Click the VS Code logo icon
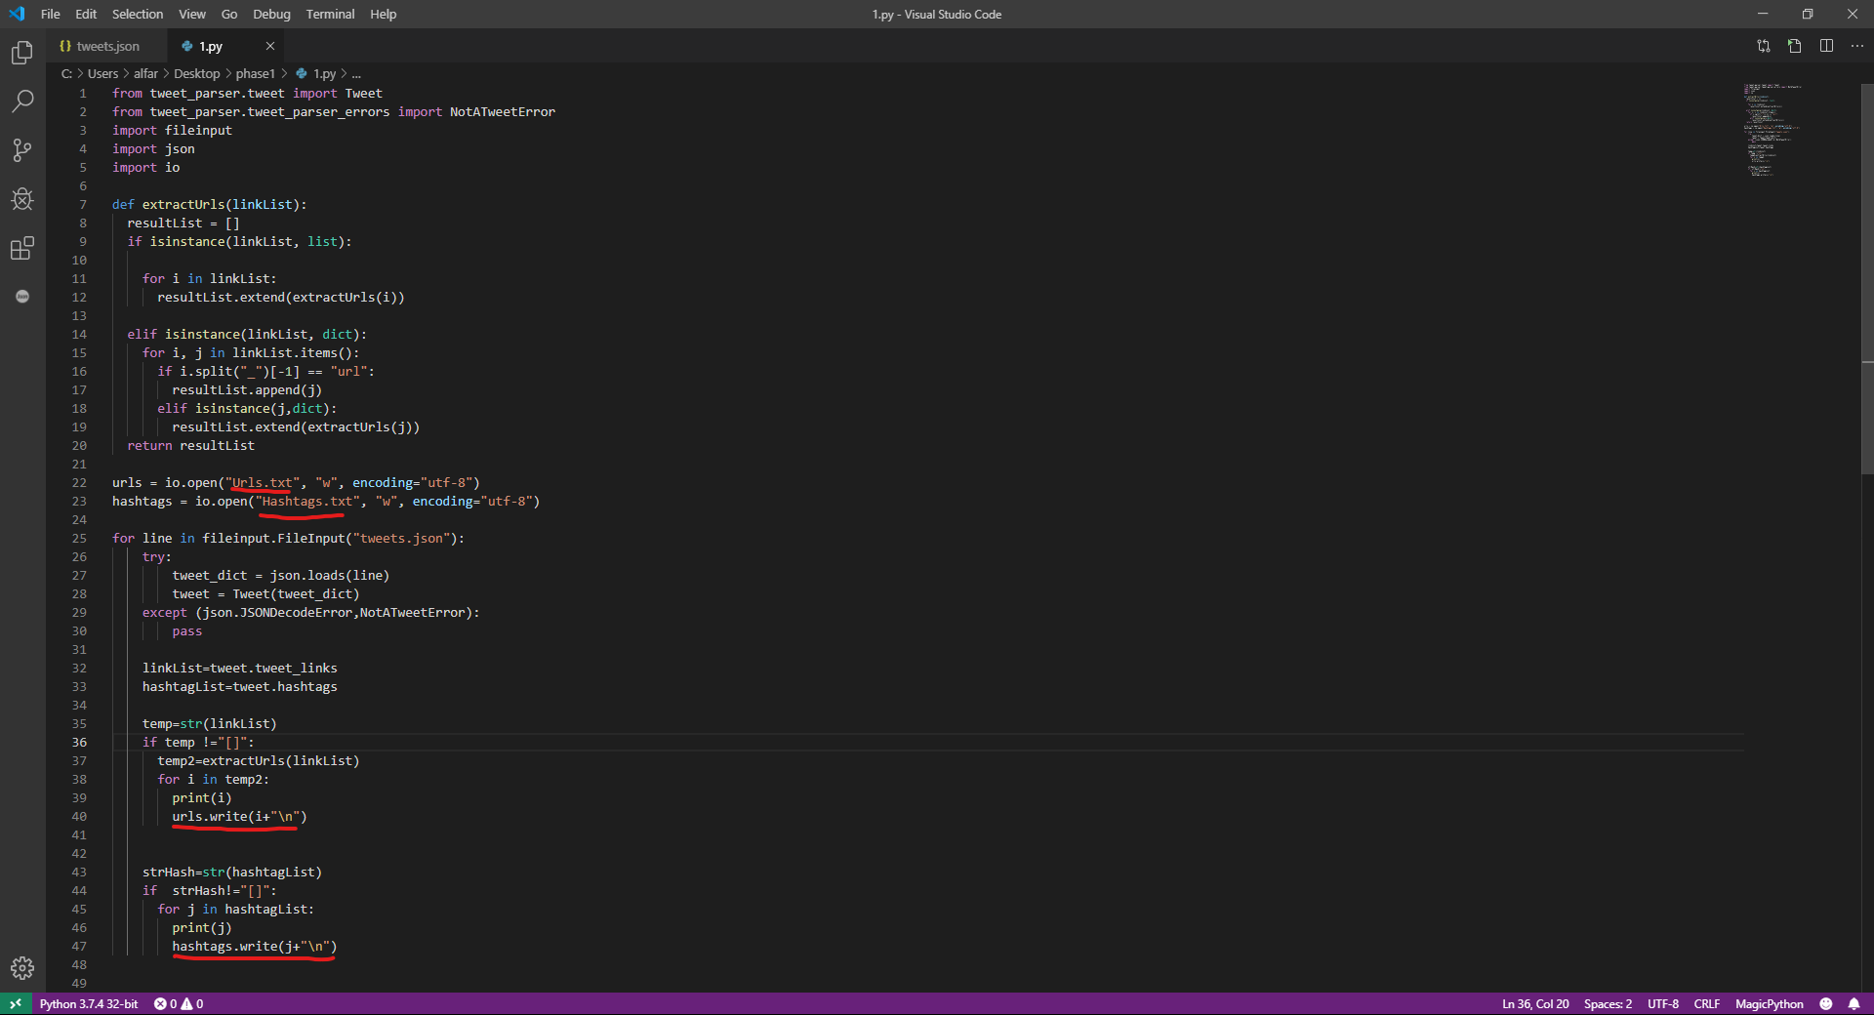The height and width of the screenshot is (1015, 1874). pos(17,14)
